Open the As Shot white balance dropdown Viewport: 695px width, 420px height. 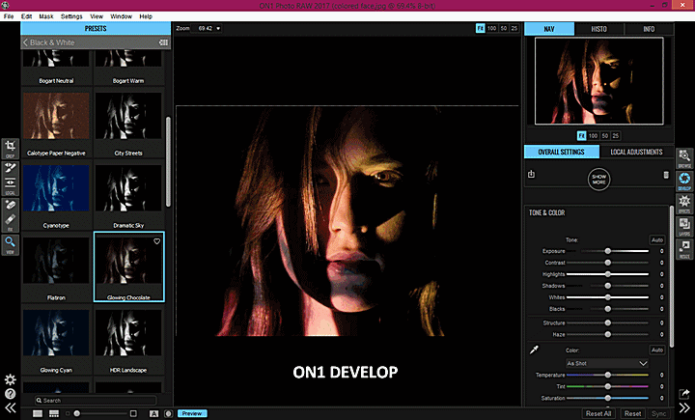coord(607,363)
